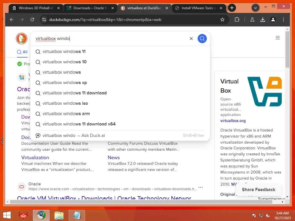Open the News sitelink
The height and width of the screenshot is (221, 295).
pyautogui.click(x=114, y=157)
